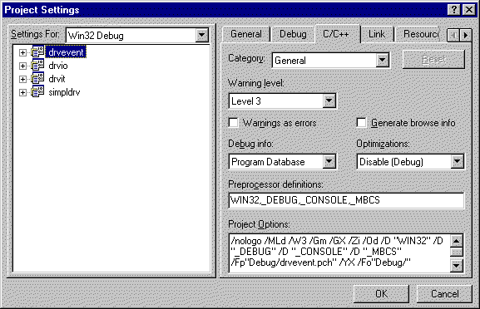Enable Generate browse info checkbox
This screenshot has width=480, height=309.
coord(361,123)
